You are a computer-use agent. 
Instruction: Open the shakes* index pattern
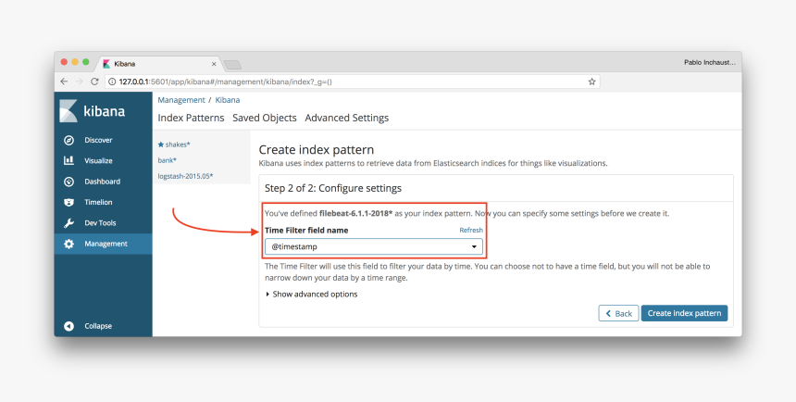coord(178,144)
